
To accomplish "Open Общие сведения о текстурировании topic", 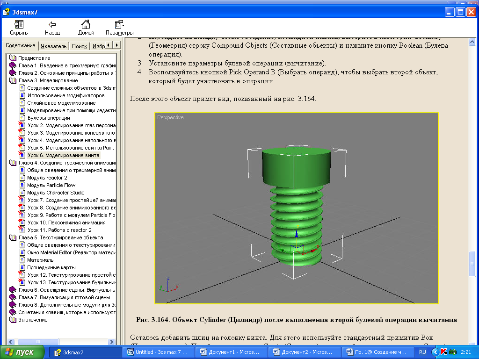I will coord(71,245).
